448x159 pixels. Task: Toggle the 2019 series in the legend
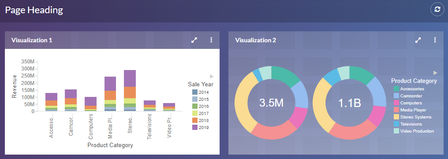tap(201, 128)
